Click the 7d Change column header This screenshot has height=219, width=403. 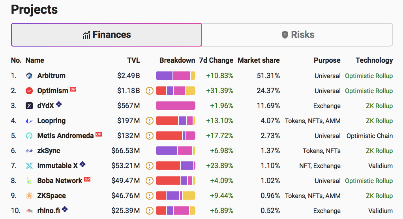point(216,60)
